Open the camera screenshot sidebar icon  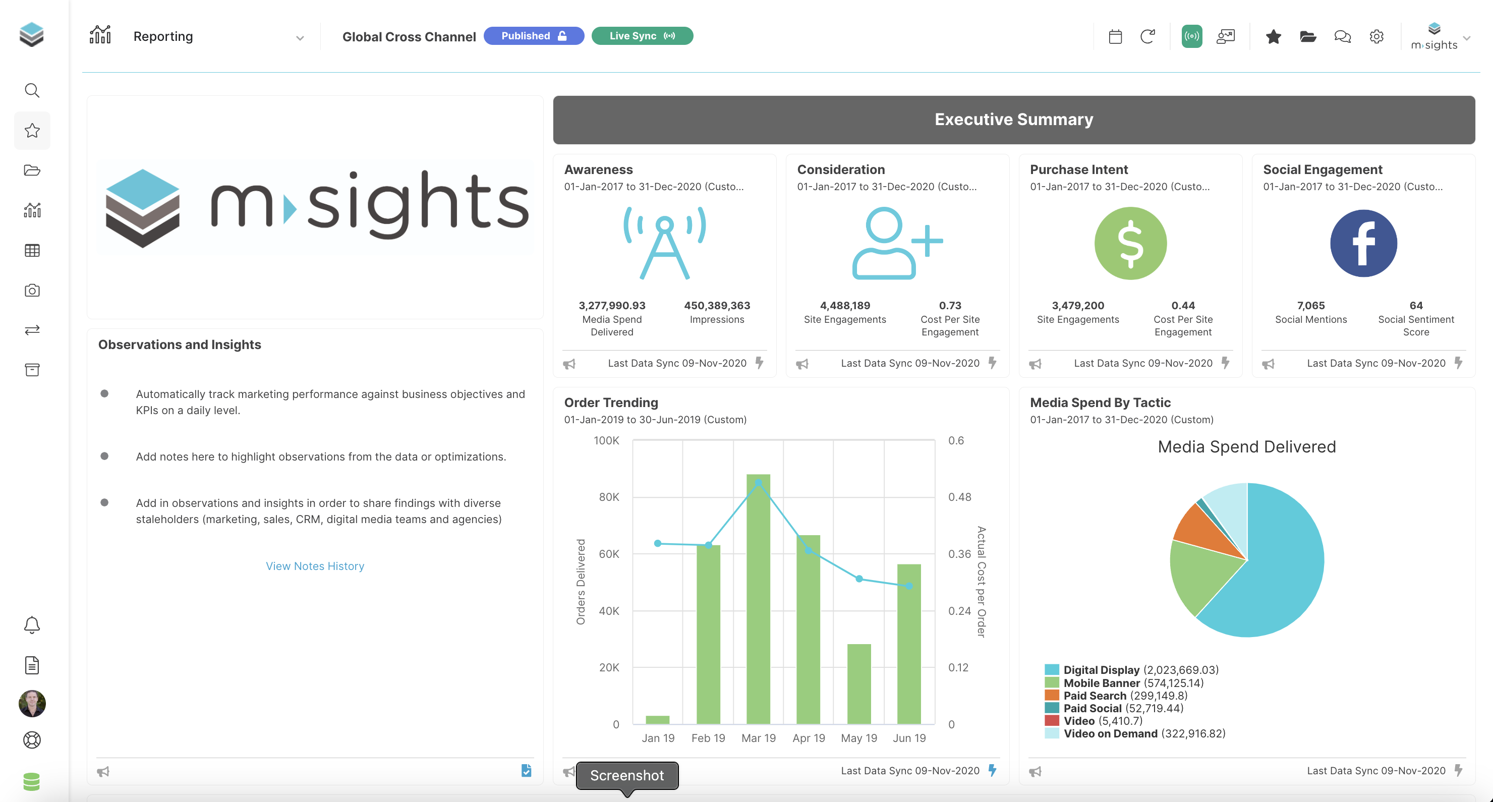pos(32,291)
